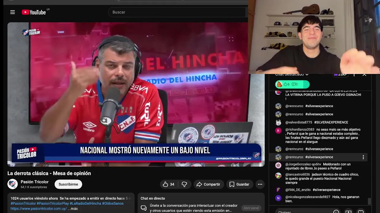Go to the YouTube home logo
Viewport: 380px width, 213px height.
34,12
